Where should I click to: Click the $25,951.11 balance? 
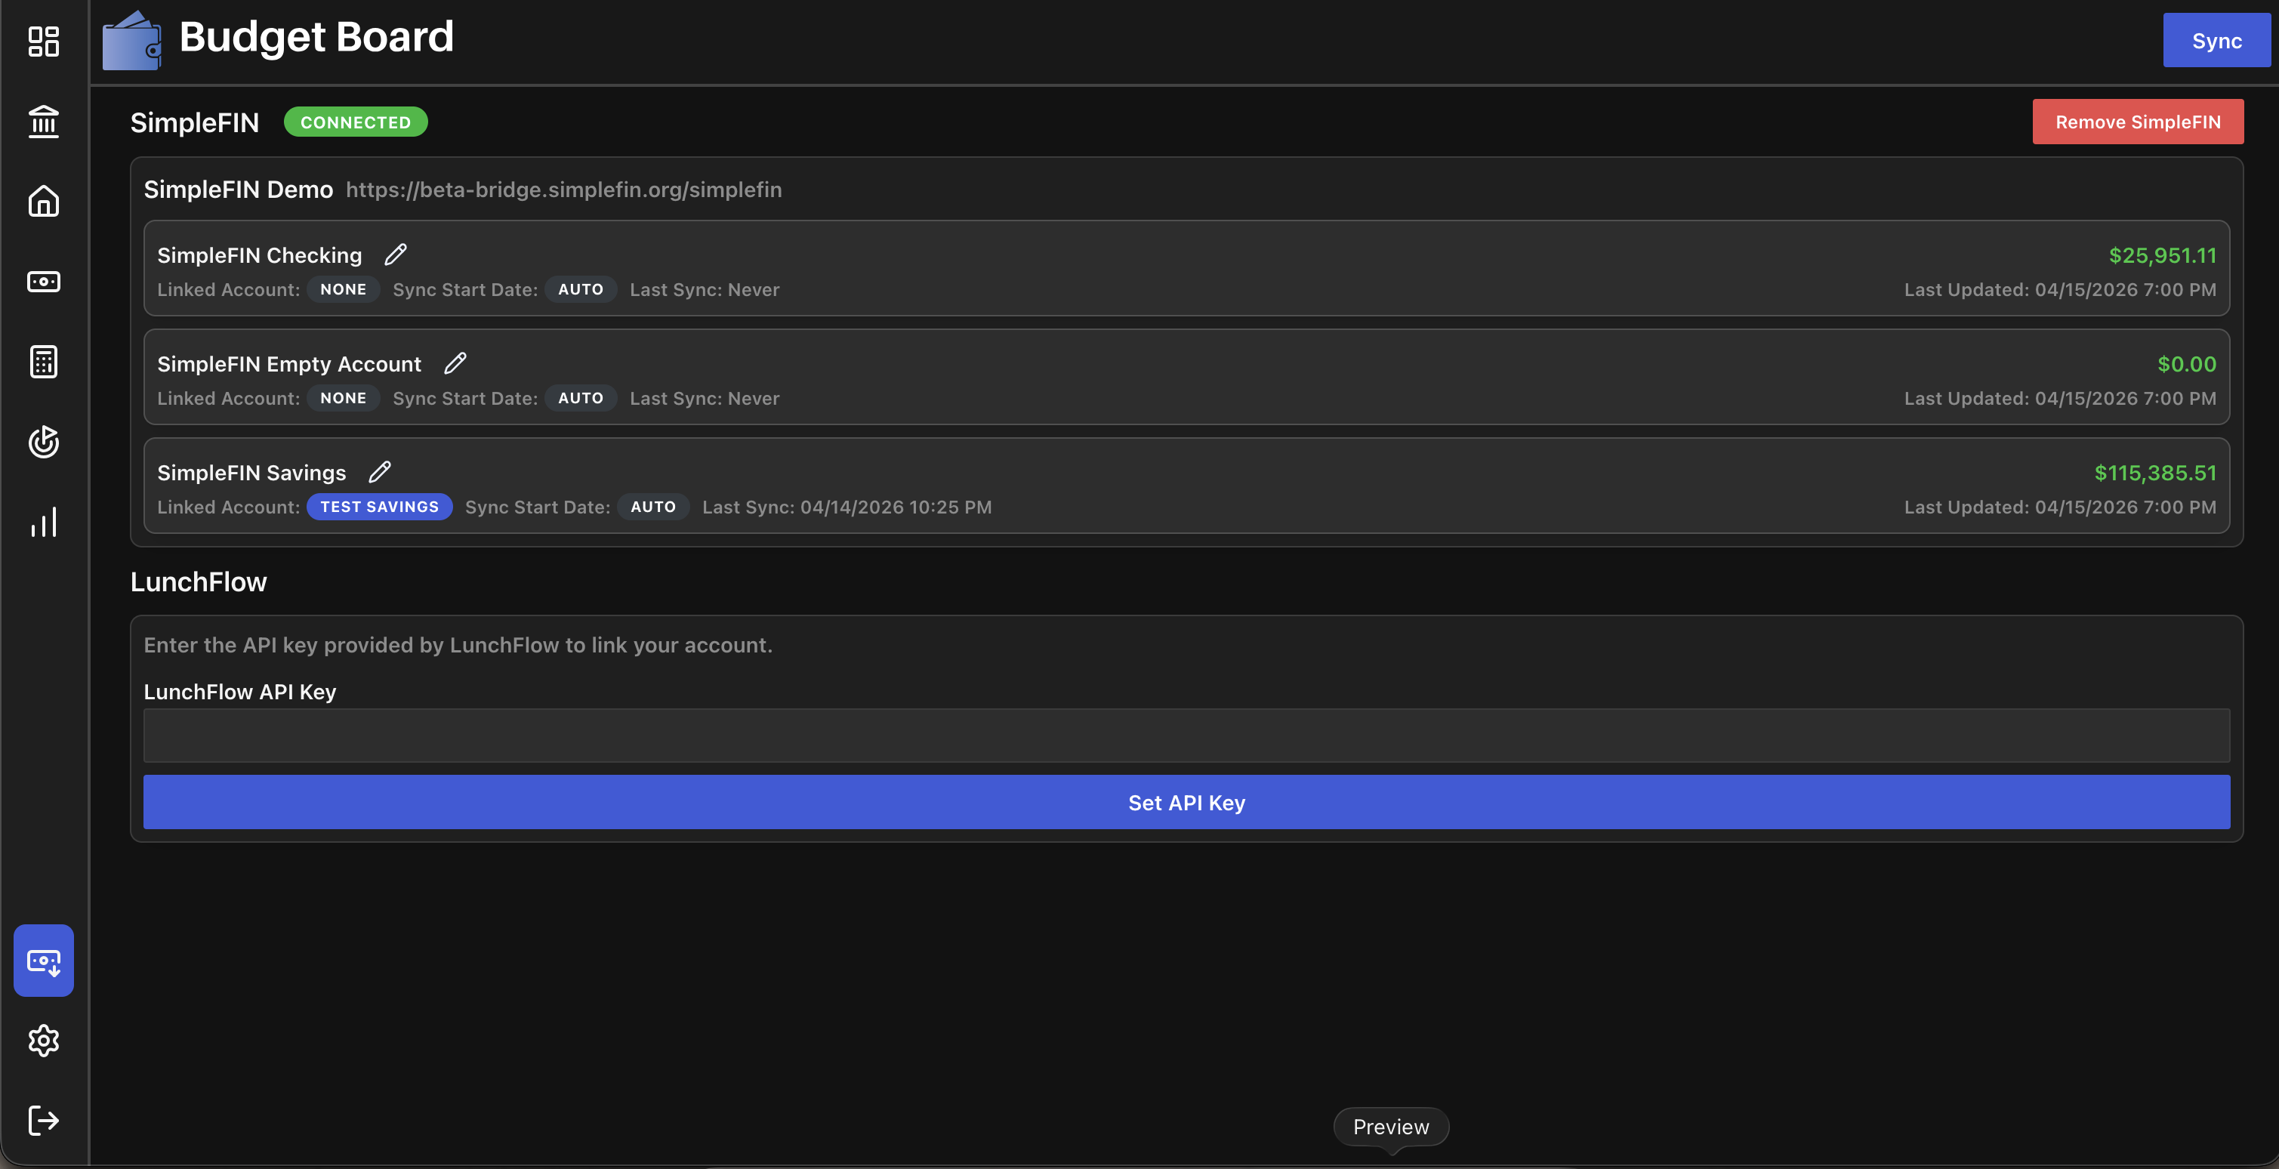(x=2162, y=254)
